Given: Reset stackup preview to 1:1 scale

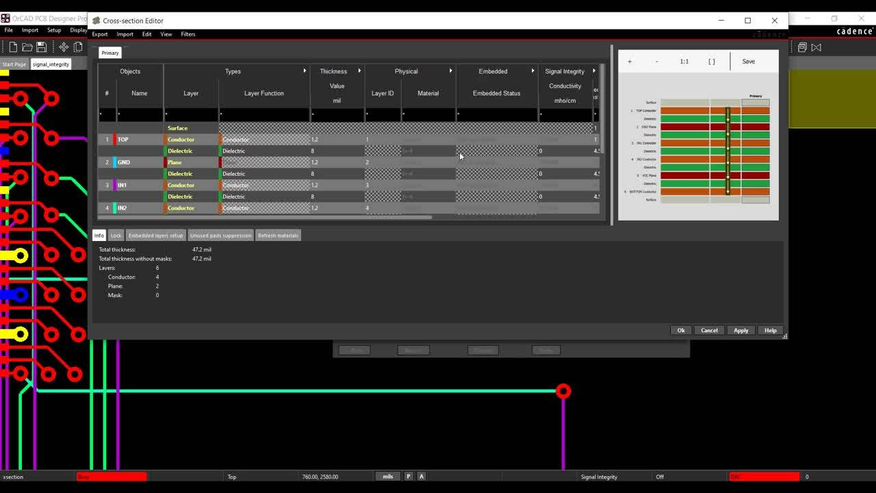Looking at the screenshot, I should [684, 62].
